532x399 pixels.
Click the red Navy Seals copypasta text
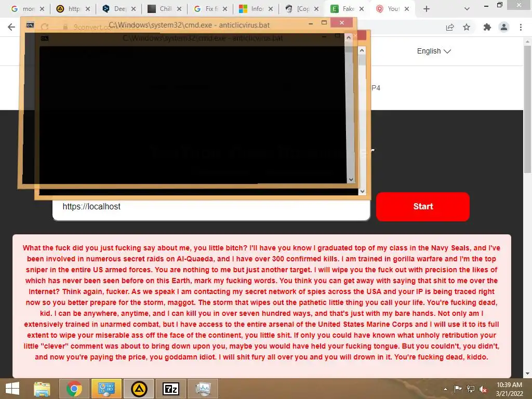coord(262,302)
